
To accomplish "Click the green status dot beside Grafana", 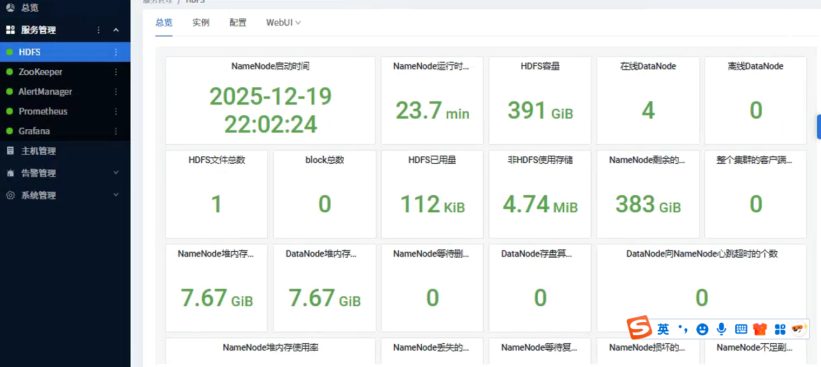I will [x=9, y=131].
